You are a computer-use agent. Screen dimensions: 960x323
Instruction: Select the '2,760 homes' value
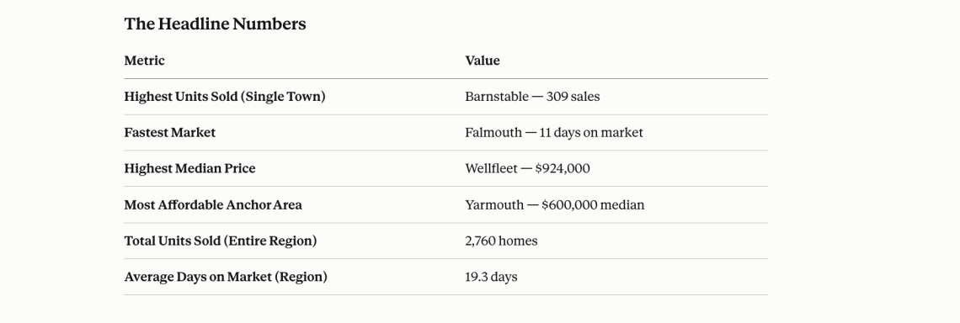(x=501, y=241)
